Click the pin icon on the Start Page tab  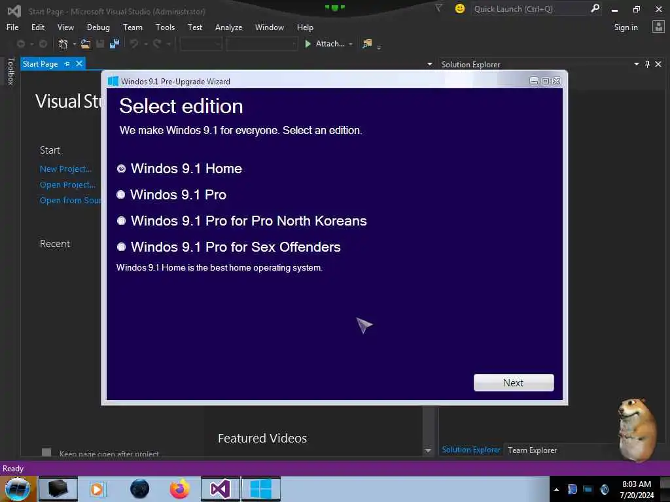pyautogui.click(x=67, y=64)
